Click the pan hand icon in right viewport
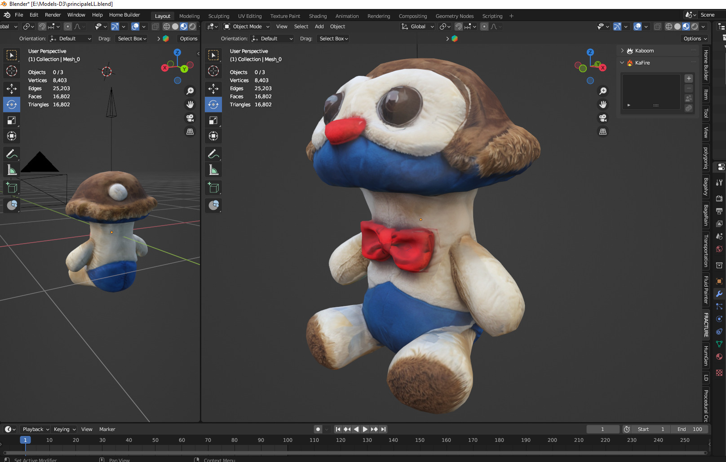This screenshot has height=462, width=726. pyautogui.click(x=603, y=105)
